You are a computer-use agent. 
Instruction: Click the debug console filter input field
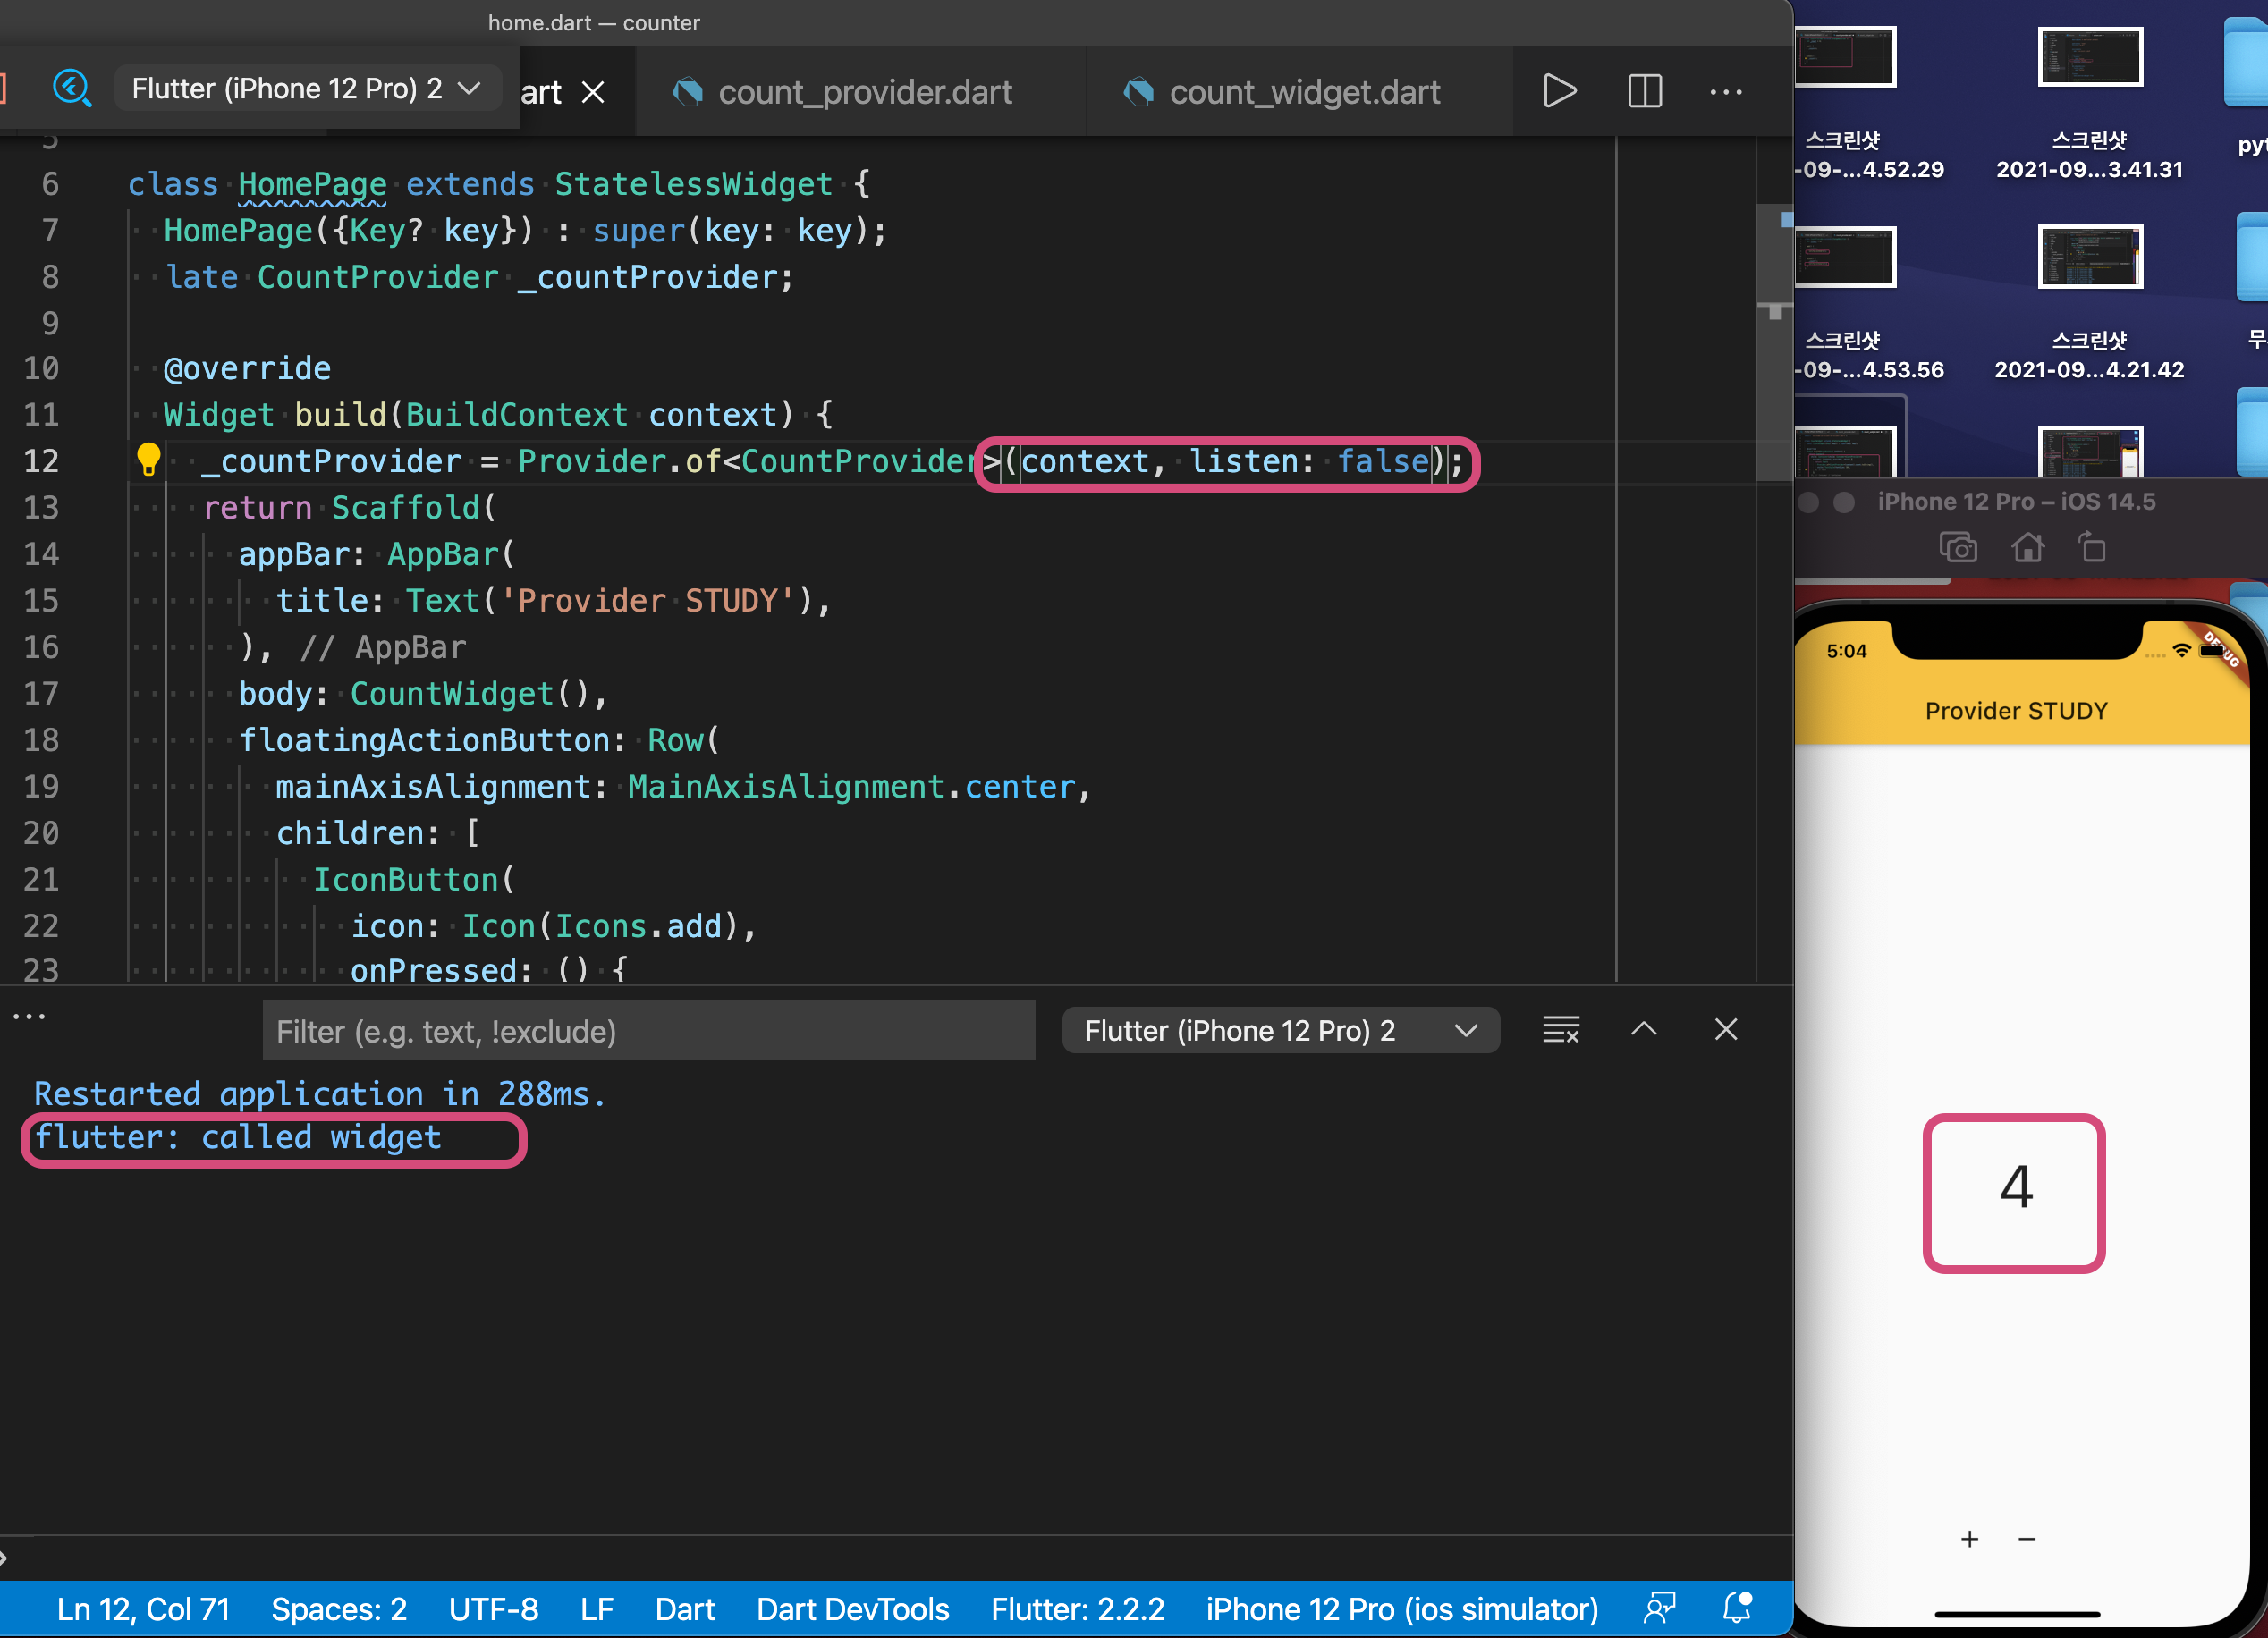(x=648, y=1031)
